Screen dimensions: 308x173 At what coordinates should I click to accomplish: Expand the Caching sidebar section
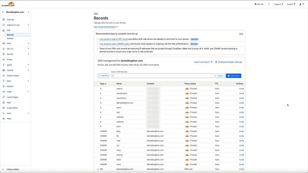point(28,70)
